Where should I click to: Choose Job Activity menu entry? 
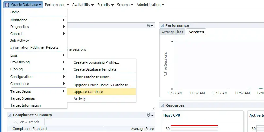click(35, 41)
